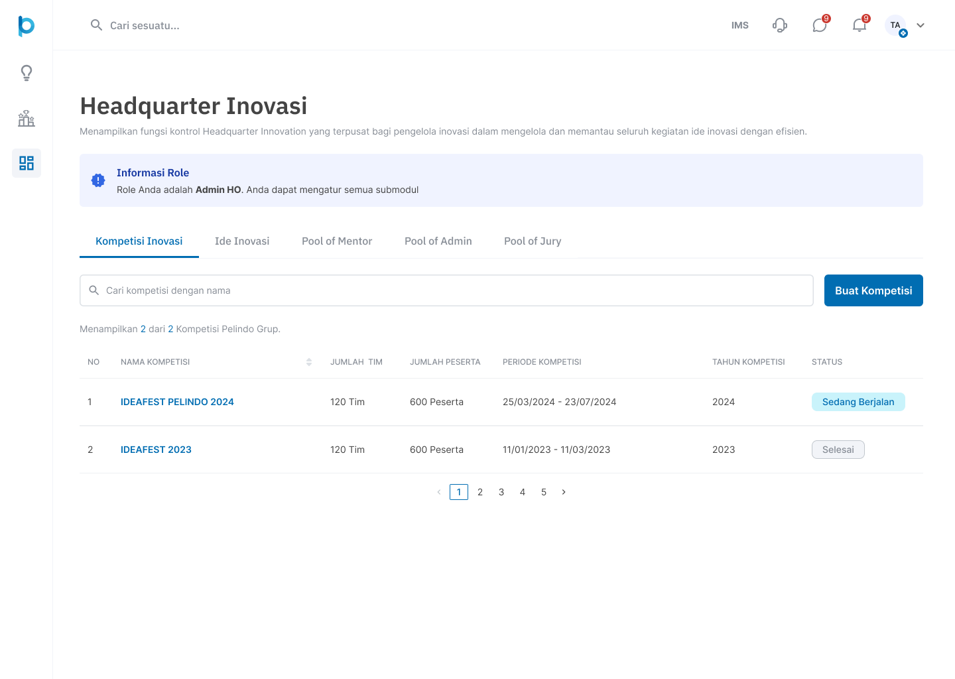Open the headset support icon
This screenshot has height=679, width=955.
(x=780, y=25)
